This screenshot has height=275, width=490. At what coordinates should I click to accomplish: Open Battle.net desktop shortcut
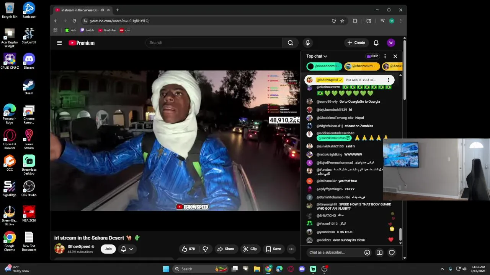click(29, 10)
